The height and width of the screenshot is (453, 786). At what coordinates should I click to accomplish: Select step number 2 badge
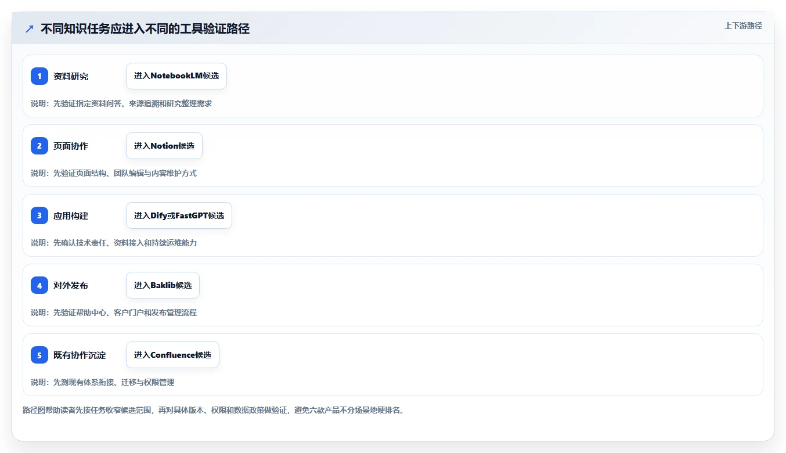point(39,146)
